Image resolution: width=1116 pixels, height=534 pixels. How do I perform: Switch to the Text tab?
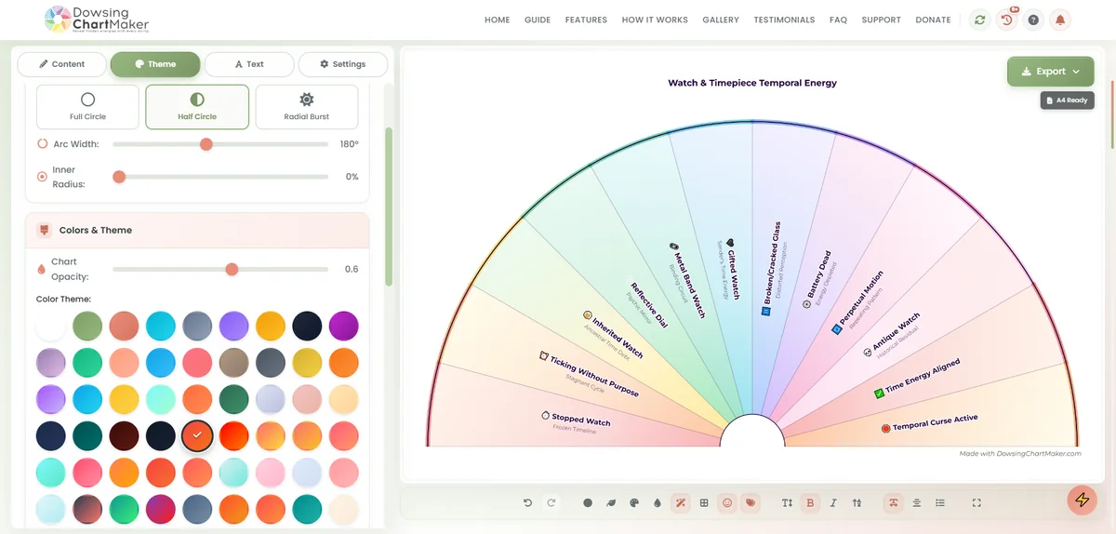[249, 64]
